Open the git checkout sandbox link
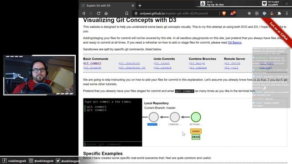292x164 pixels. point(129,63)
